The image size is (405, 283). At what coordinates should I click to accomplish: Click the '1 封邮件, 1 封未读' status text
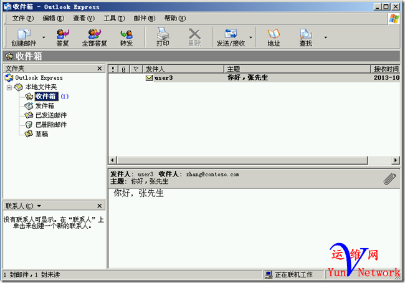[32, 274]
